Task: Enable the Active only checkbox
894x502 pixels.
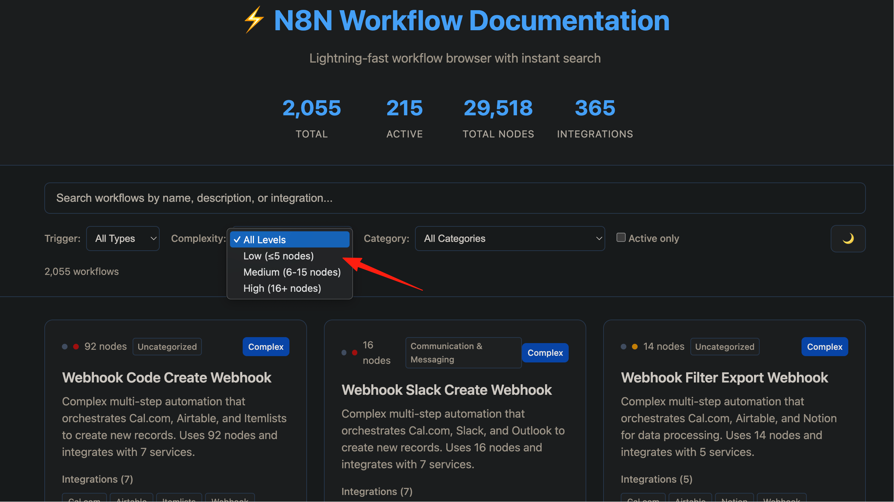Action: pyautogui.click(x=621, y=238)
